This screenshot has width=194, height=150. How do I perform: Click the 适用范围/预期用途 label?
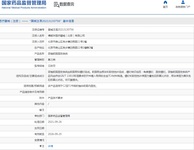coord(34,86)
